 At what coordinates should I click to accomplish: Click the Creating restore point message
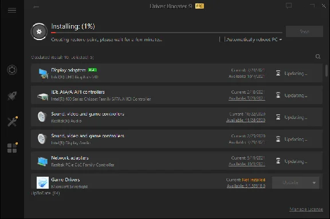click(x=107, y=39)
